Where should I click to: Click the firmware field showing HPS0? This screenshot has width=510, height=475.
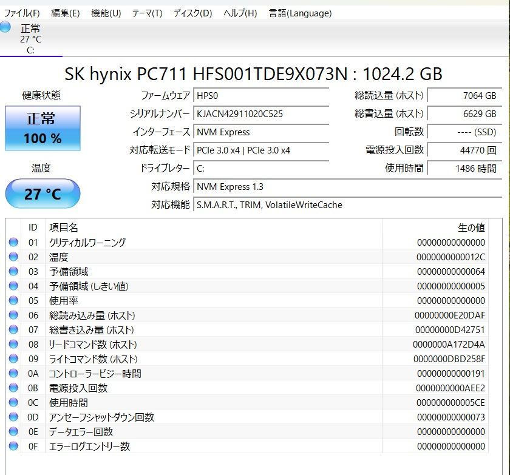261,96
